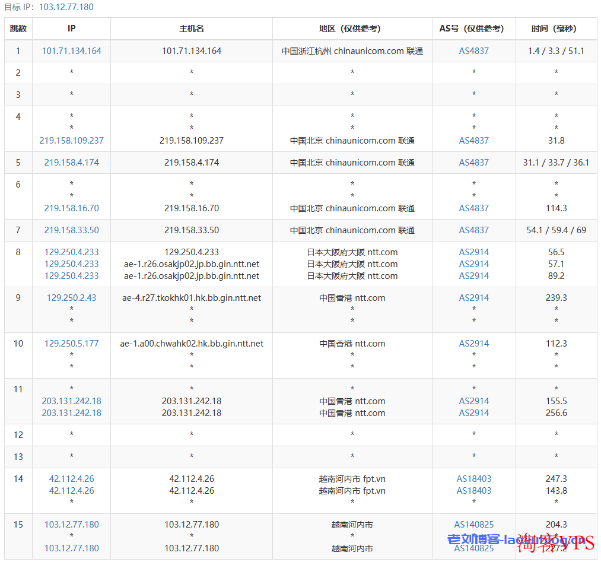Open the AS4837 link in hop 4 row
The image size is (601, 562).
(x=474, y=141)
